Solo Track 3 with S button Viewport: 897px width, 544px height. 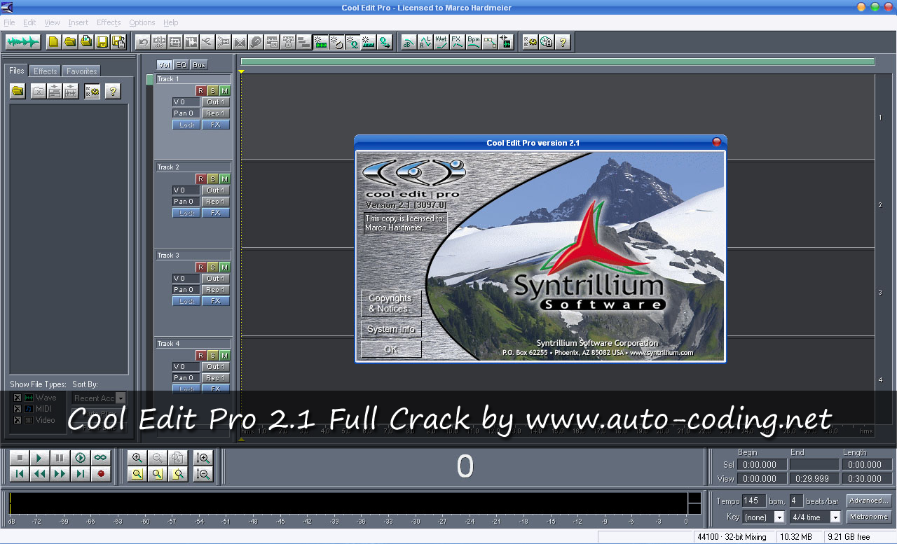click(x=212, y=267)
